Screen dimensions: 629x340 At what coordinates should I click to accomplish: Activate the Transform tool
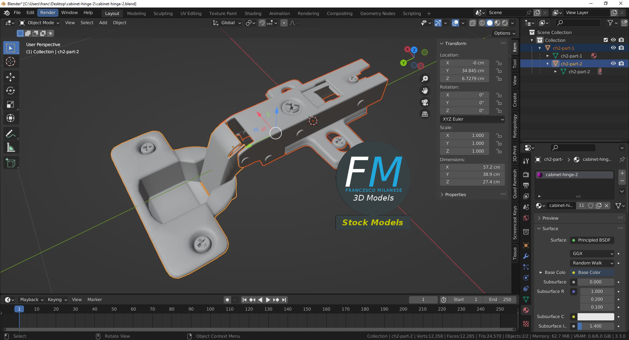click(10, 118)
